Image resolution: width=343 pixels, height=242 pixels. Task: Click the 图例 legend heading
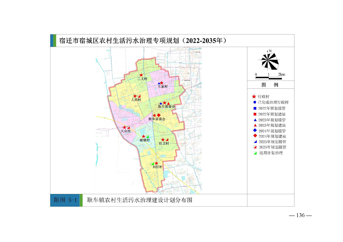pos(270,85)
